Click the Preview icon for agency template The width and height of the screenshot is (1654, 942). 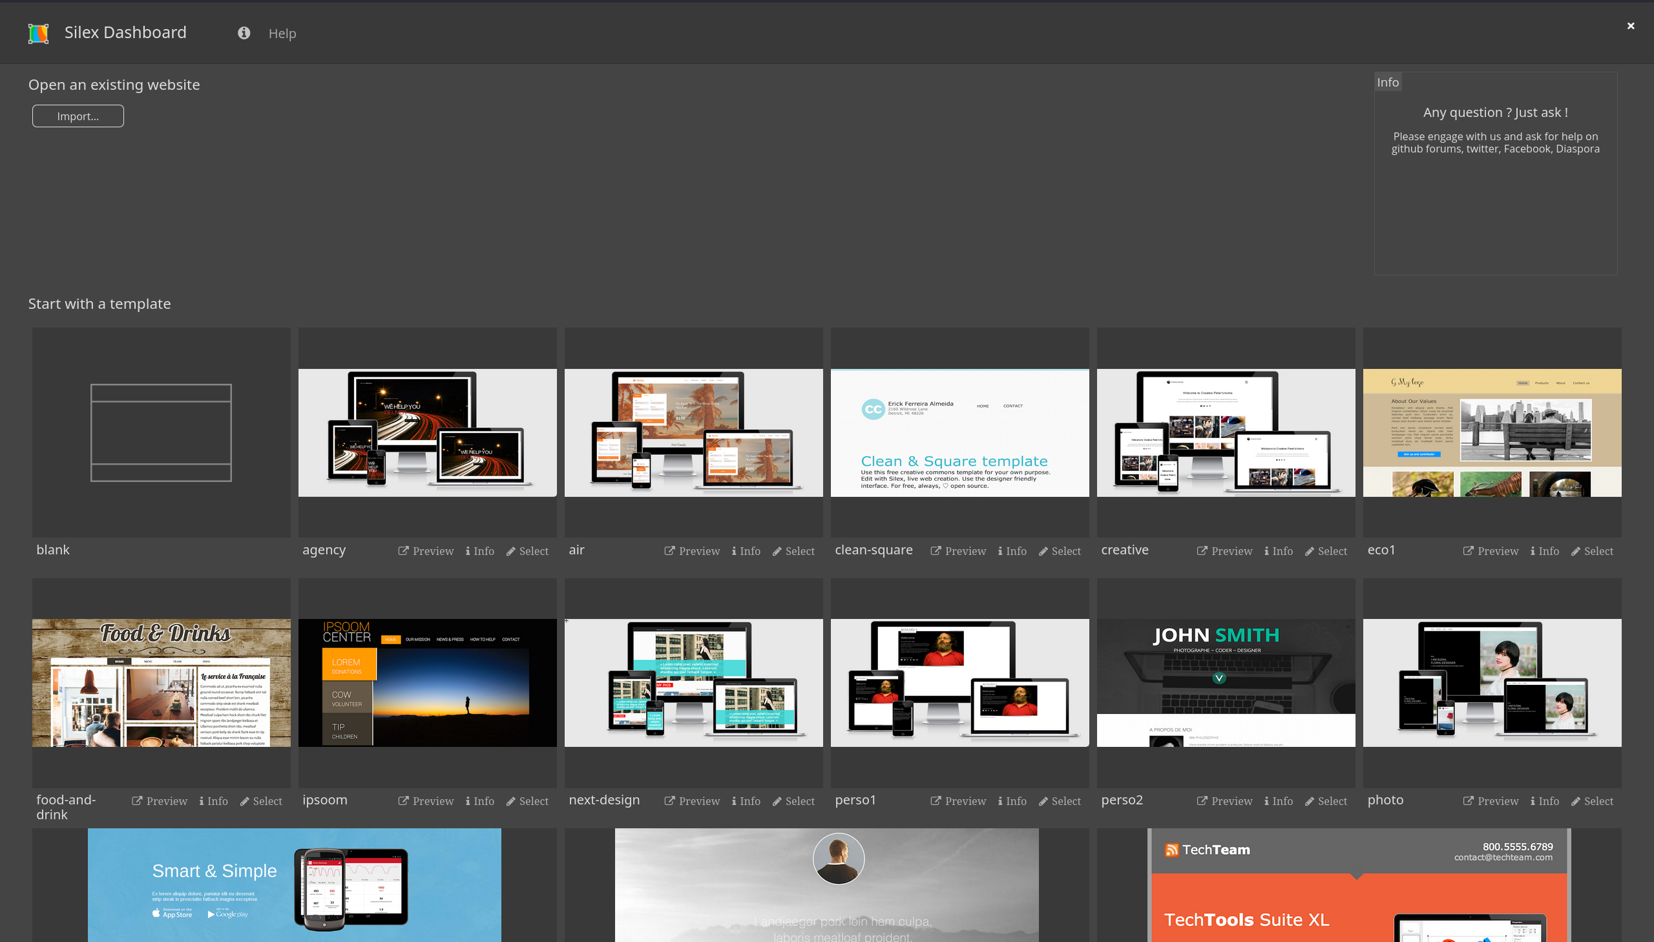click(x=403, y=550)
